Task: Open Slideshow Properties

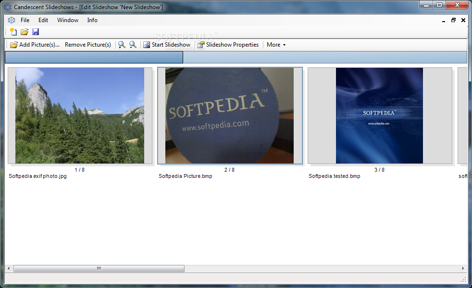Action: [228, 45]
